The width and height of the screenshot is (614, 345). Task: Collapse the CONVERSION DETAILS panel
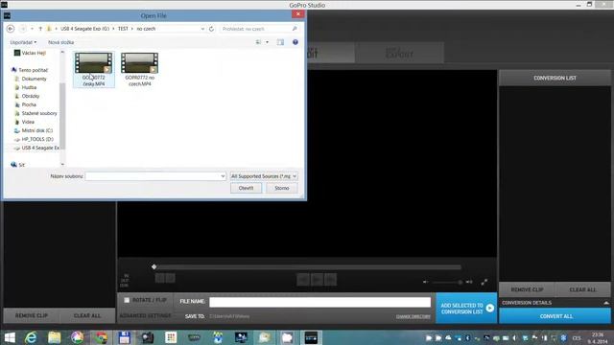606,303
